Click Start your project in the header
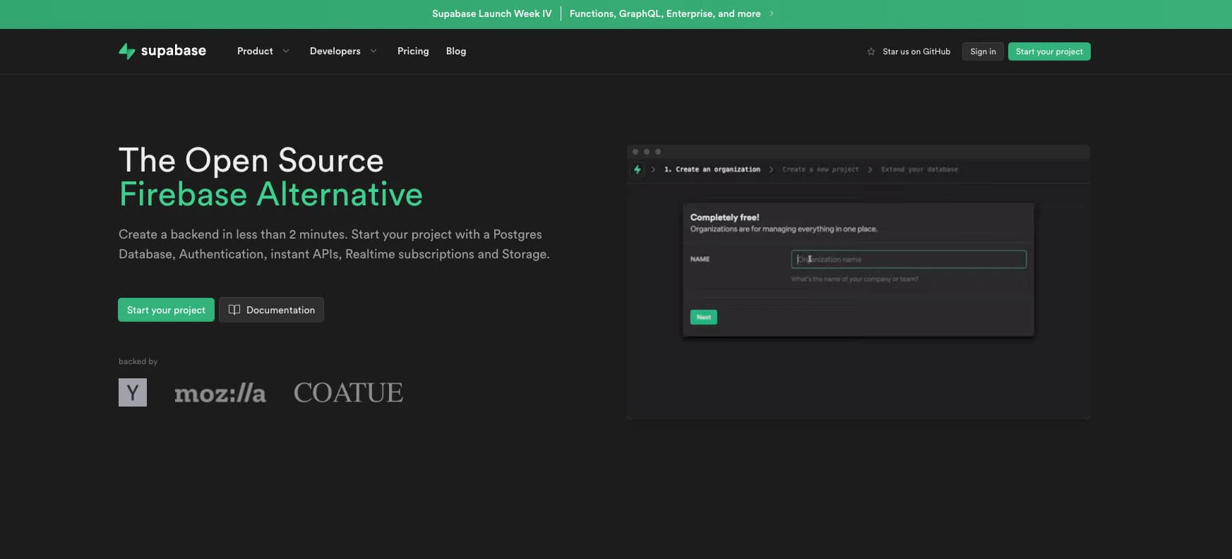 pos(1048,52)
